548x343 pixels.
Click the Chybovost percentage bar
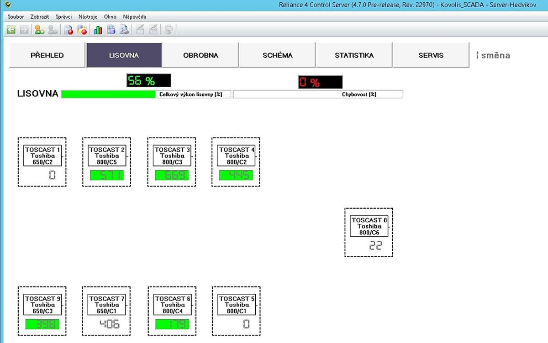(x=318, y=94)
